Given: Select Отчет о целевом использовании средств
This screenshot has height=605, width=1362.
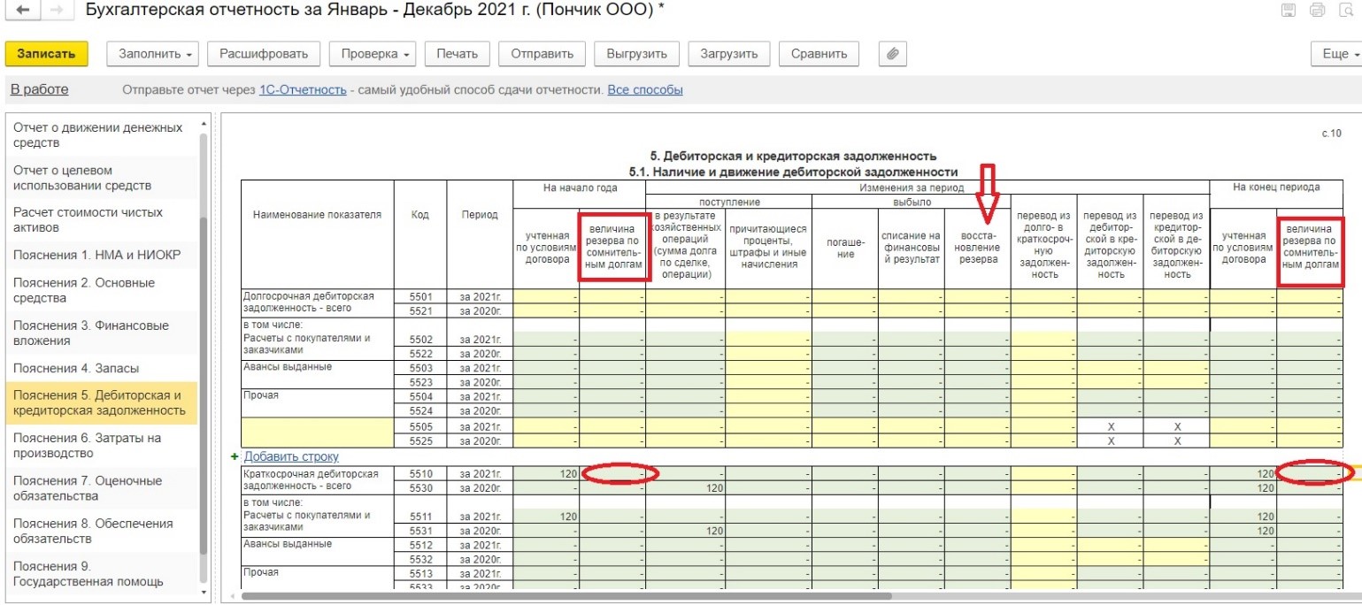Looking at the screenshot, I should 102,178.
